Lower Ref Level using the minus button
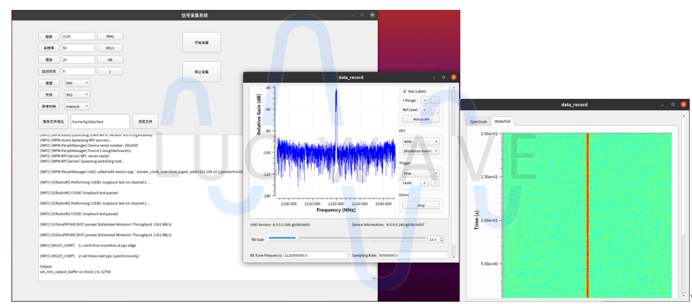Screen dimensions: 692x304 (435, 109)
